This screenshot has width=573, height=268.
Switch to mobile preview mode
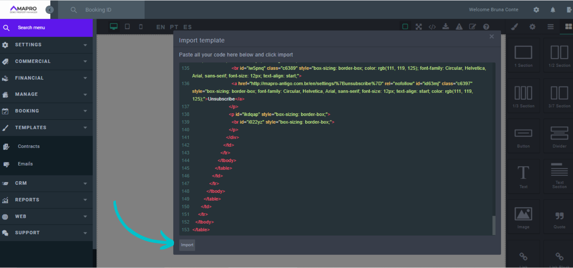point(141,27)
